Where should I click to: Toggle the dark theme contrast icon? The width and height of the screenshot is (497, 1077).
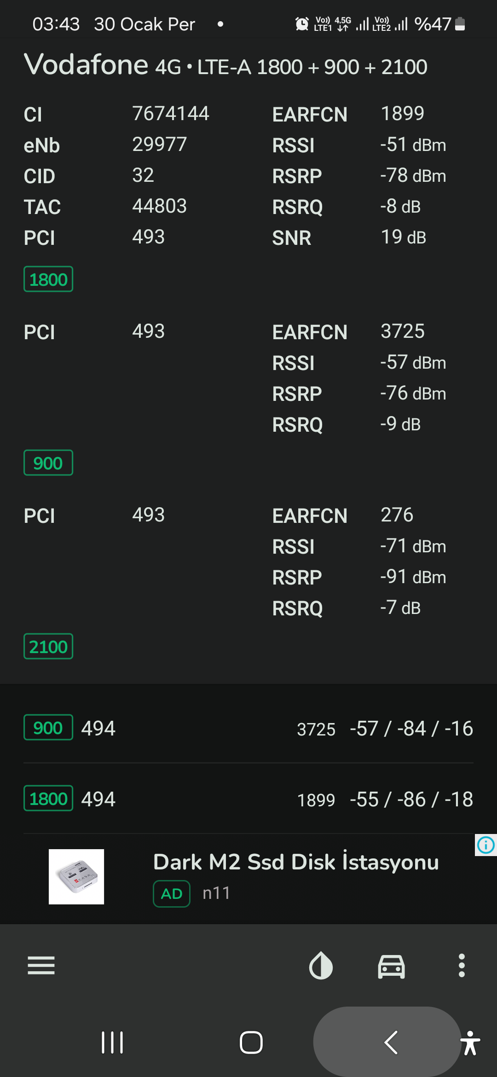click(x=321, y=965)
